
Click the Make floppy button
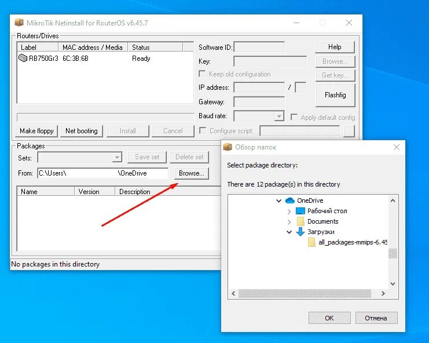click(x=36, y=131)
